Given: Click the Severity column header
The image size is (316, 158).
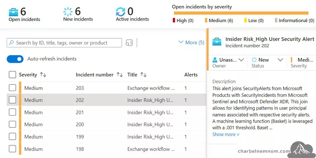Looking at the screenshot, I should tap(28, 75).
